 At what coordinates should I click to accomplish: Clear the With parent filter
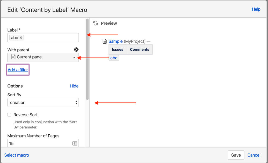point(76,50)
